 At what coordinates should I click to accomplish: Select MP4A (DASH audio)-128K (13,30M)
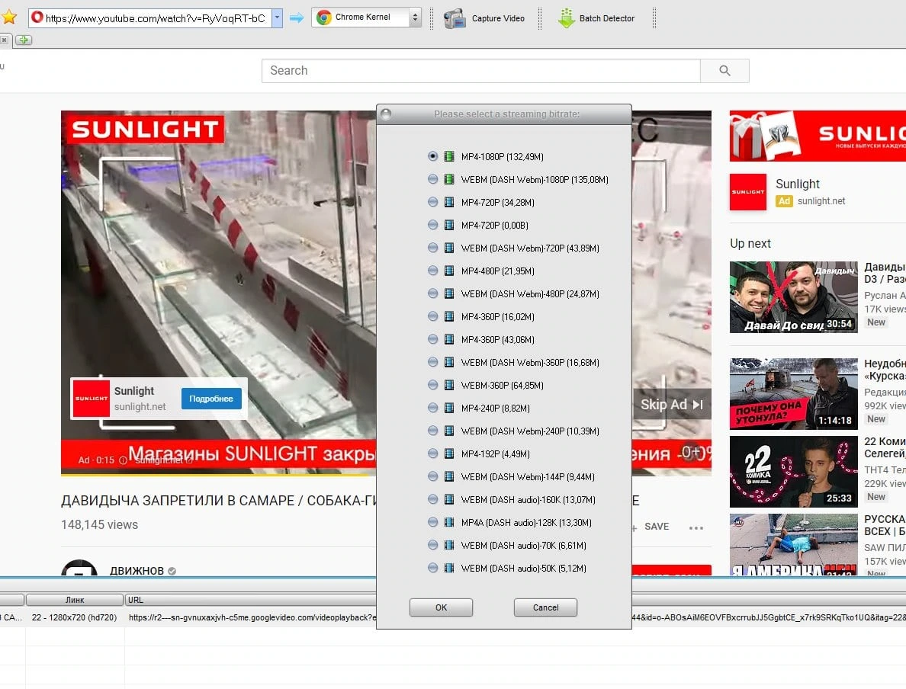432,522
